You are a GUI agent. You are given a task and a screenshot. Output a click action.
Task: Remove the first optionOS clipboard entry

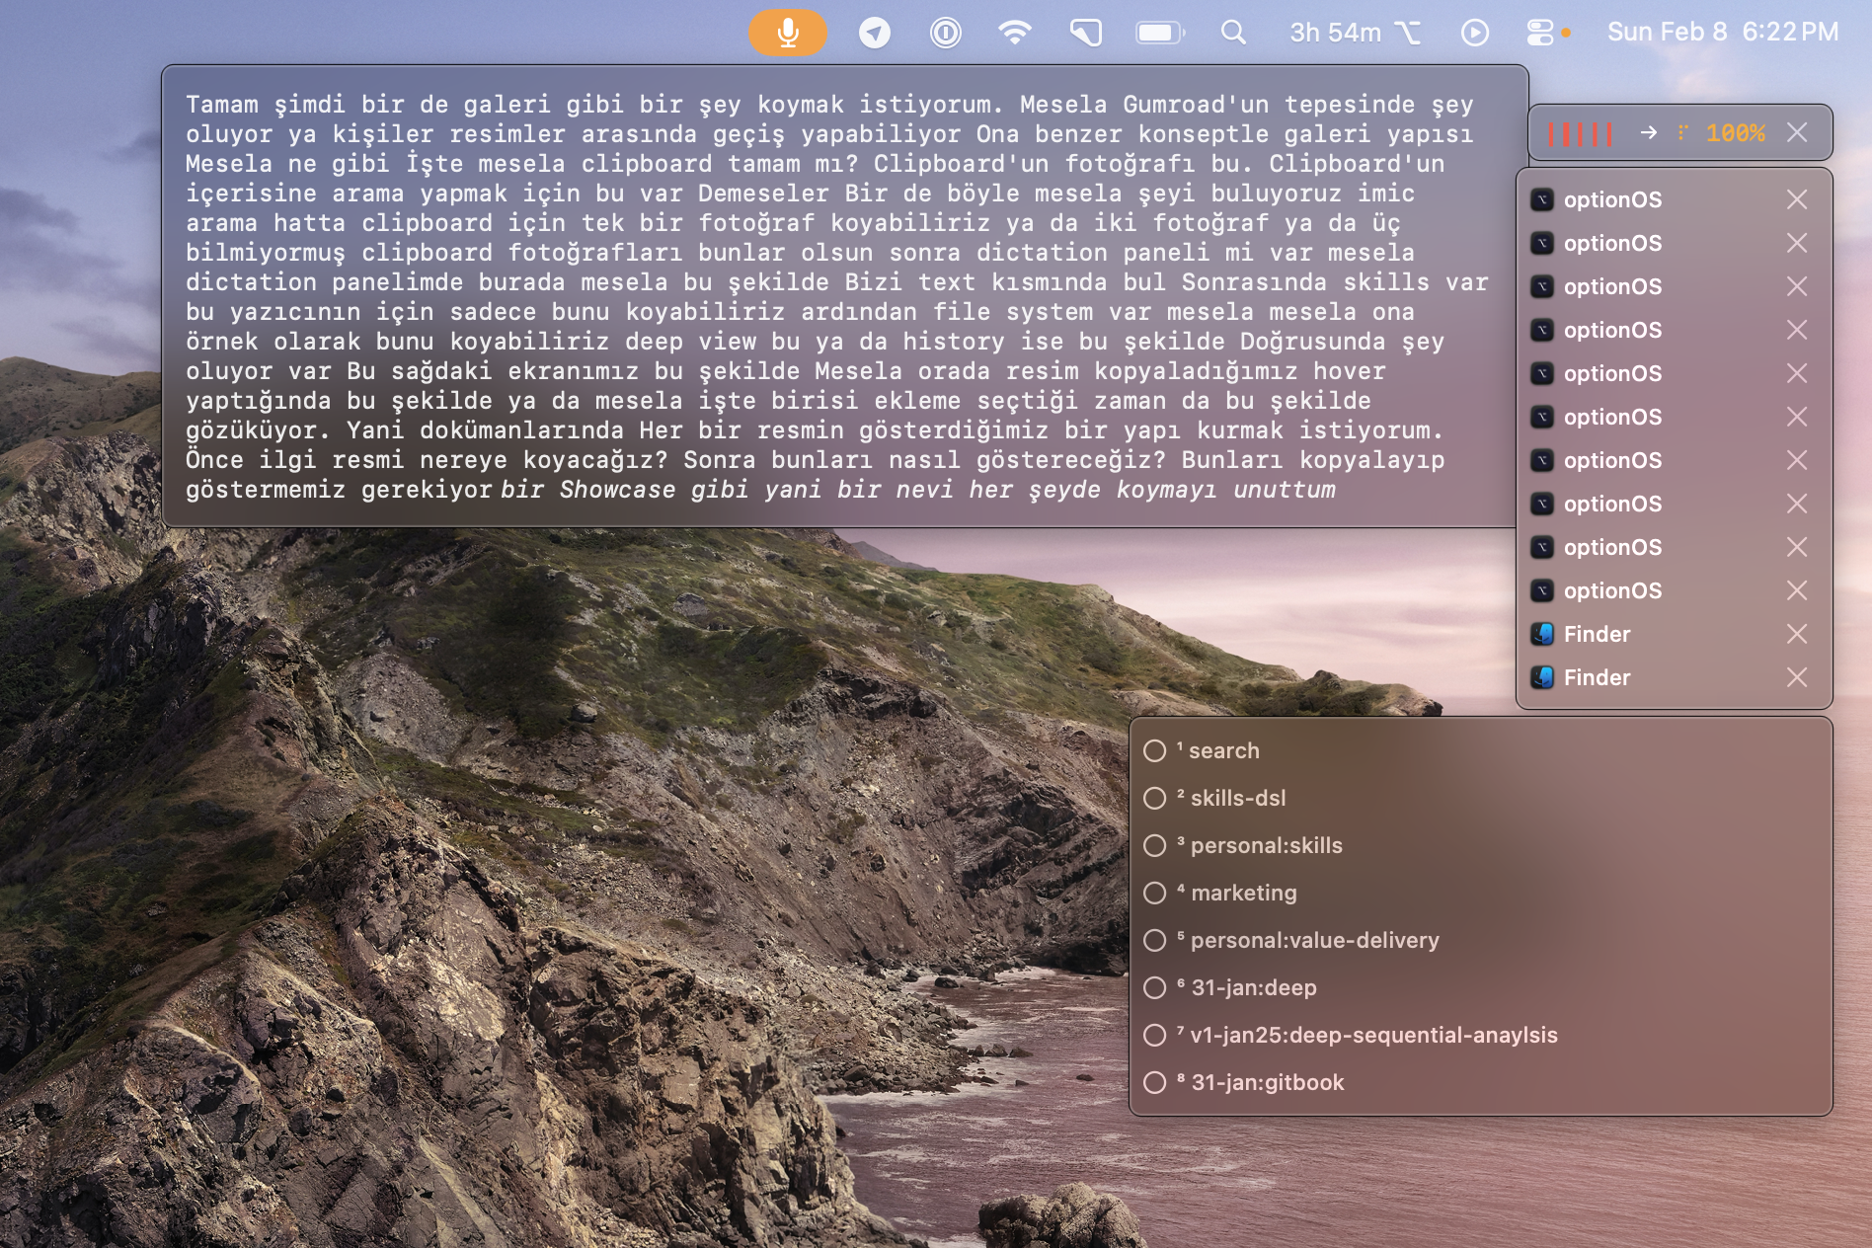pos(1799,199)
